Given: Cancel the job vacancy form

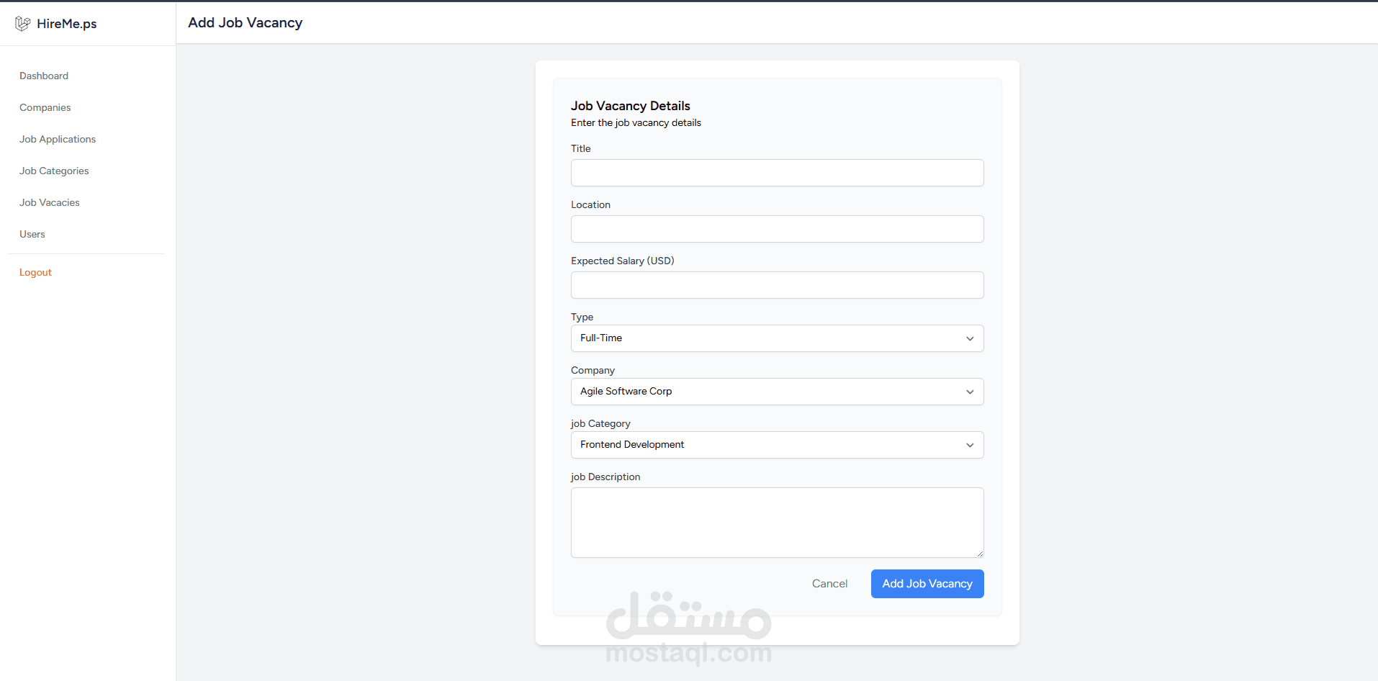Looking at the screenshot, I should coord(829,584).
